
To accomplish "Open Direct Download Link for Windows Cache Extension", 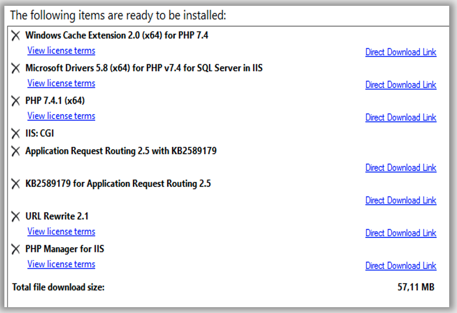I will pyautogui.click(x=401, y=52).
